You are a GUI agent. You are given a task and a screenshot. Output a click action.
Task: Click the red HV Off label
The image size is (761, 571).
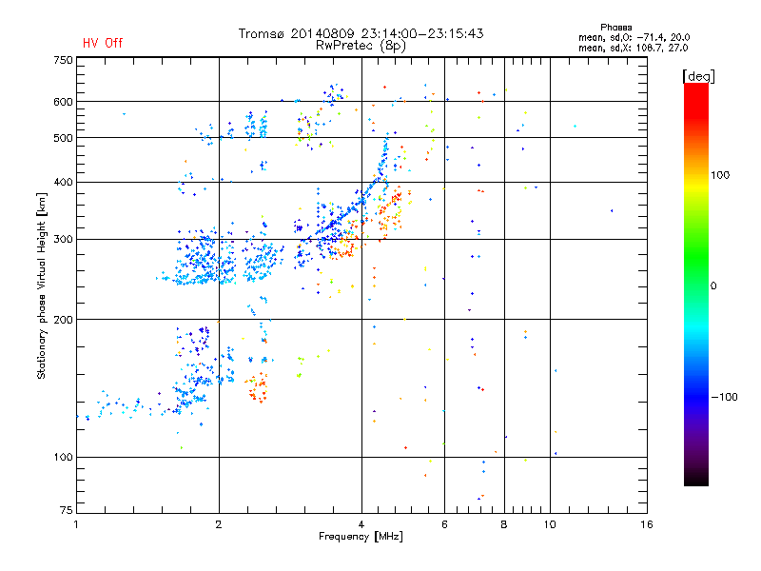pyautogui.click(x=103, y=43)
